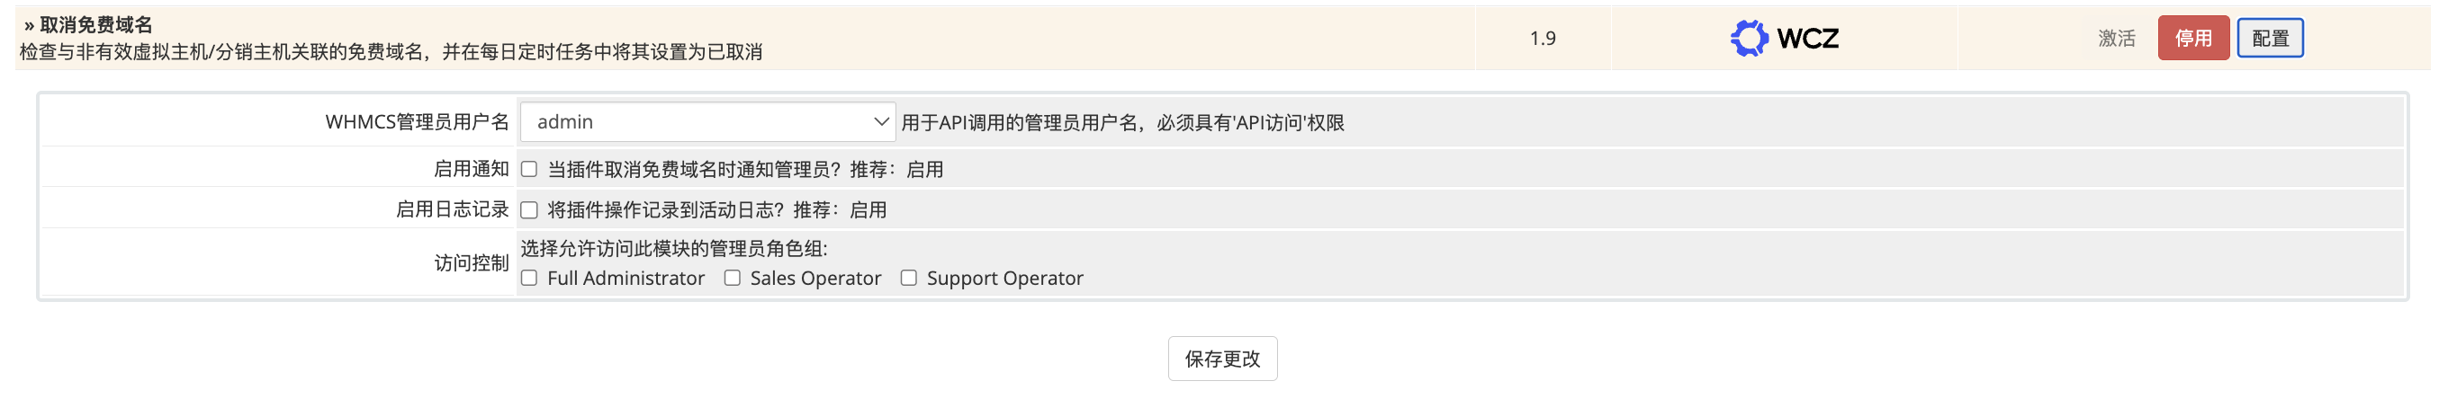
Task: Click the WCZ logo icon
Action: click(x=1748, y=39)
